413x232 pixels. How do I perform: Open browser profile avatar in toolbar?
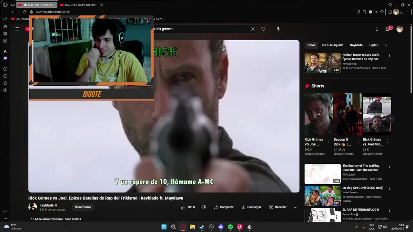[x=396, y=12]
